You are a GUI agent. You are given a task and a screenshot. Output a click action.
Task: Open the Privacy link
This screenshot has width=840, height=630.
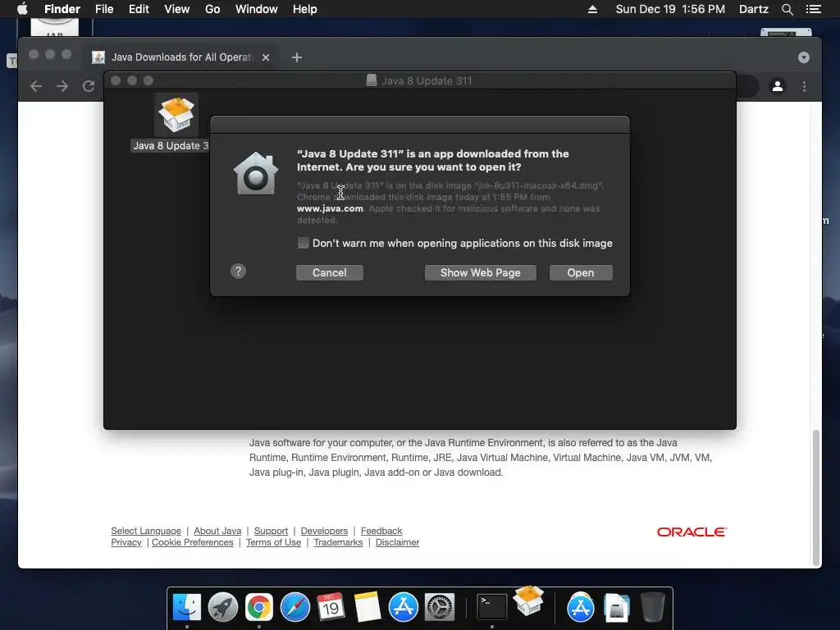point(126,543)
